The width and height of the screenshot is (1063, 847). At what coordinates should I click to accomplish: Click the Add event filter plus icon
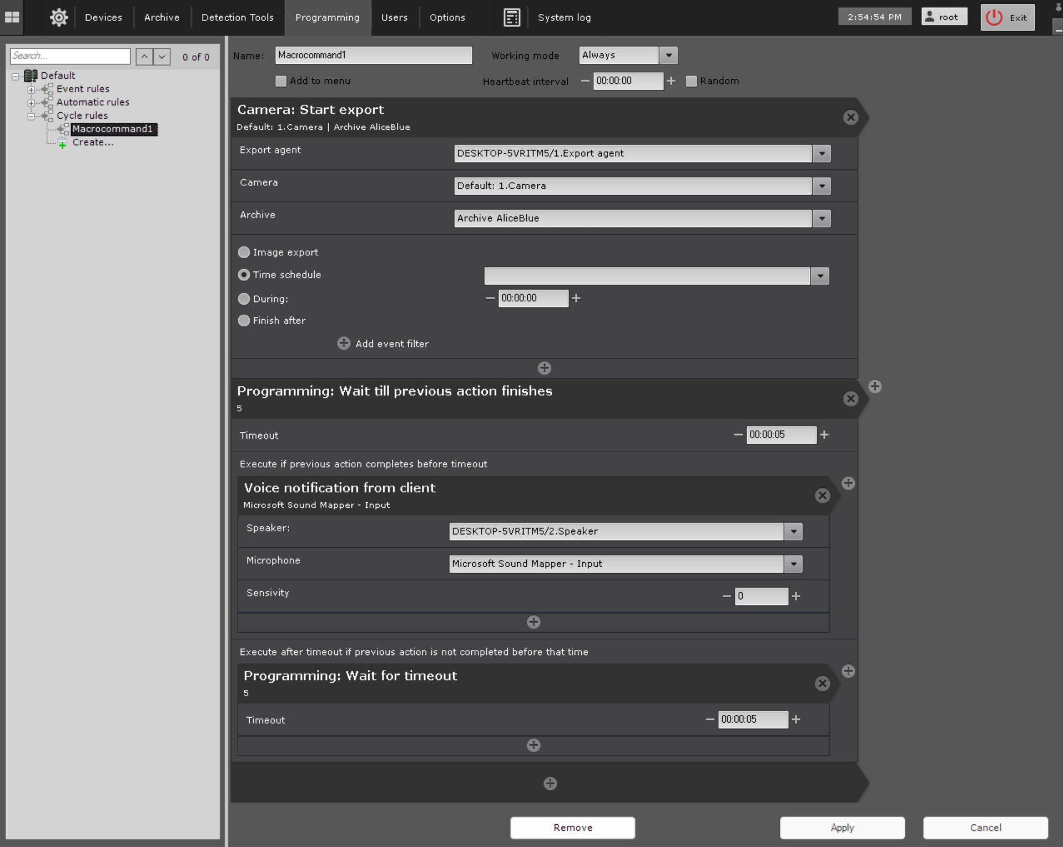pyautogui.click(x=344, y=343)
